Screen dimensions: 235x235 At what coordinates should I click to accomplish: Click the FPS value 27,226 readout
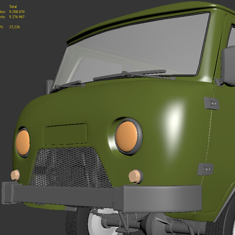(x=15, y=27)
